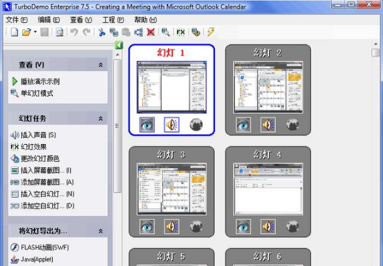Click 插入屏幕截图 (I) task

(41, 170)
